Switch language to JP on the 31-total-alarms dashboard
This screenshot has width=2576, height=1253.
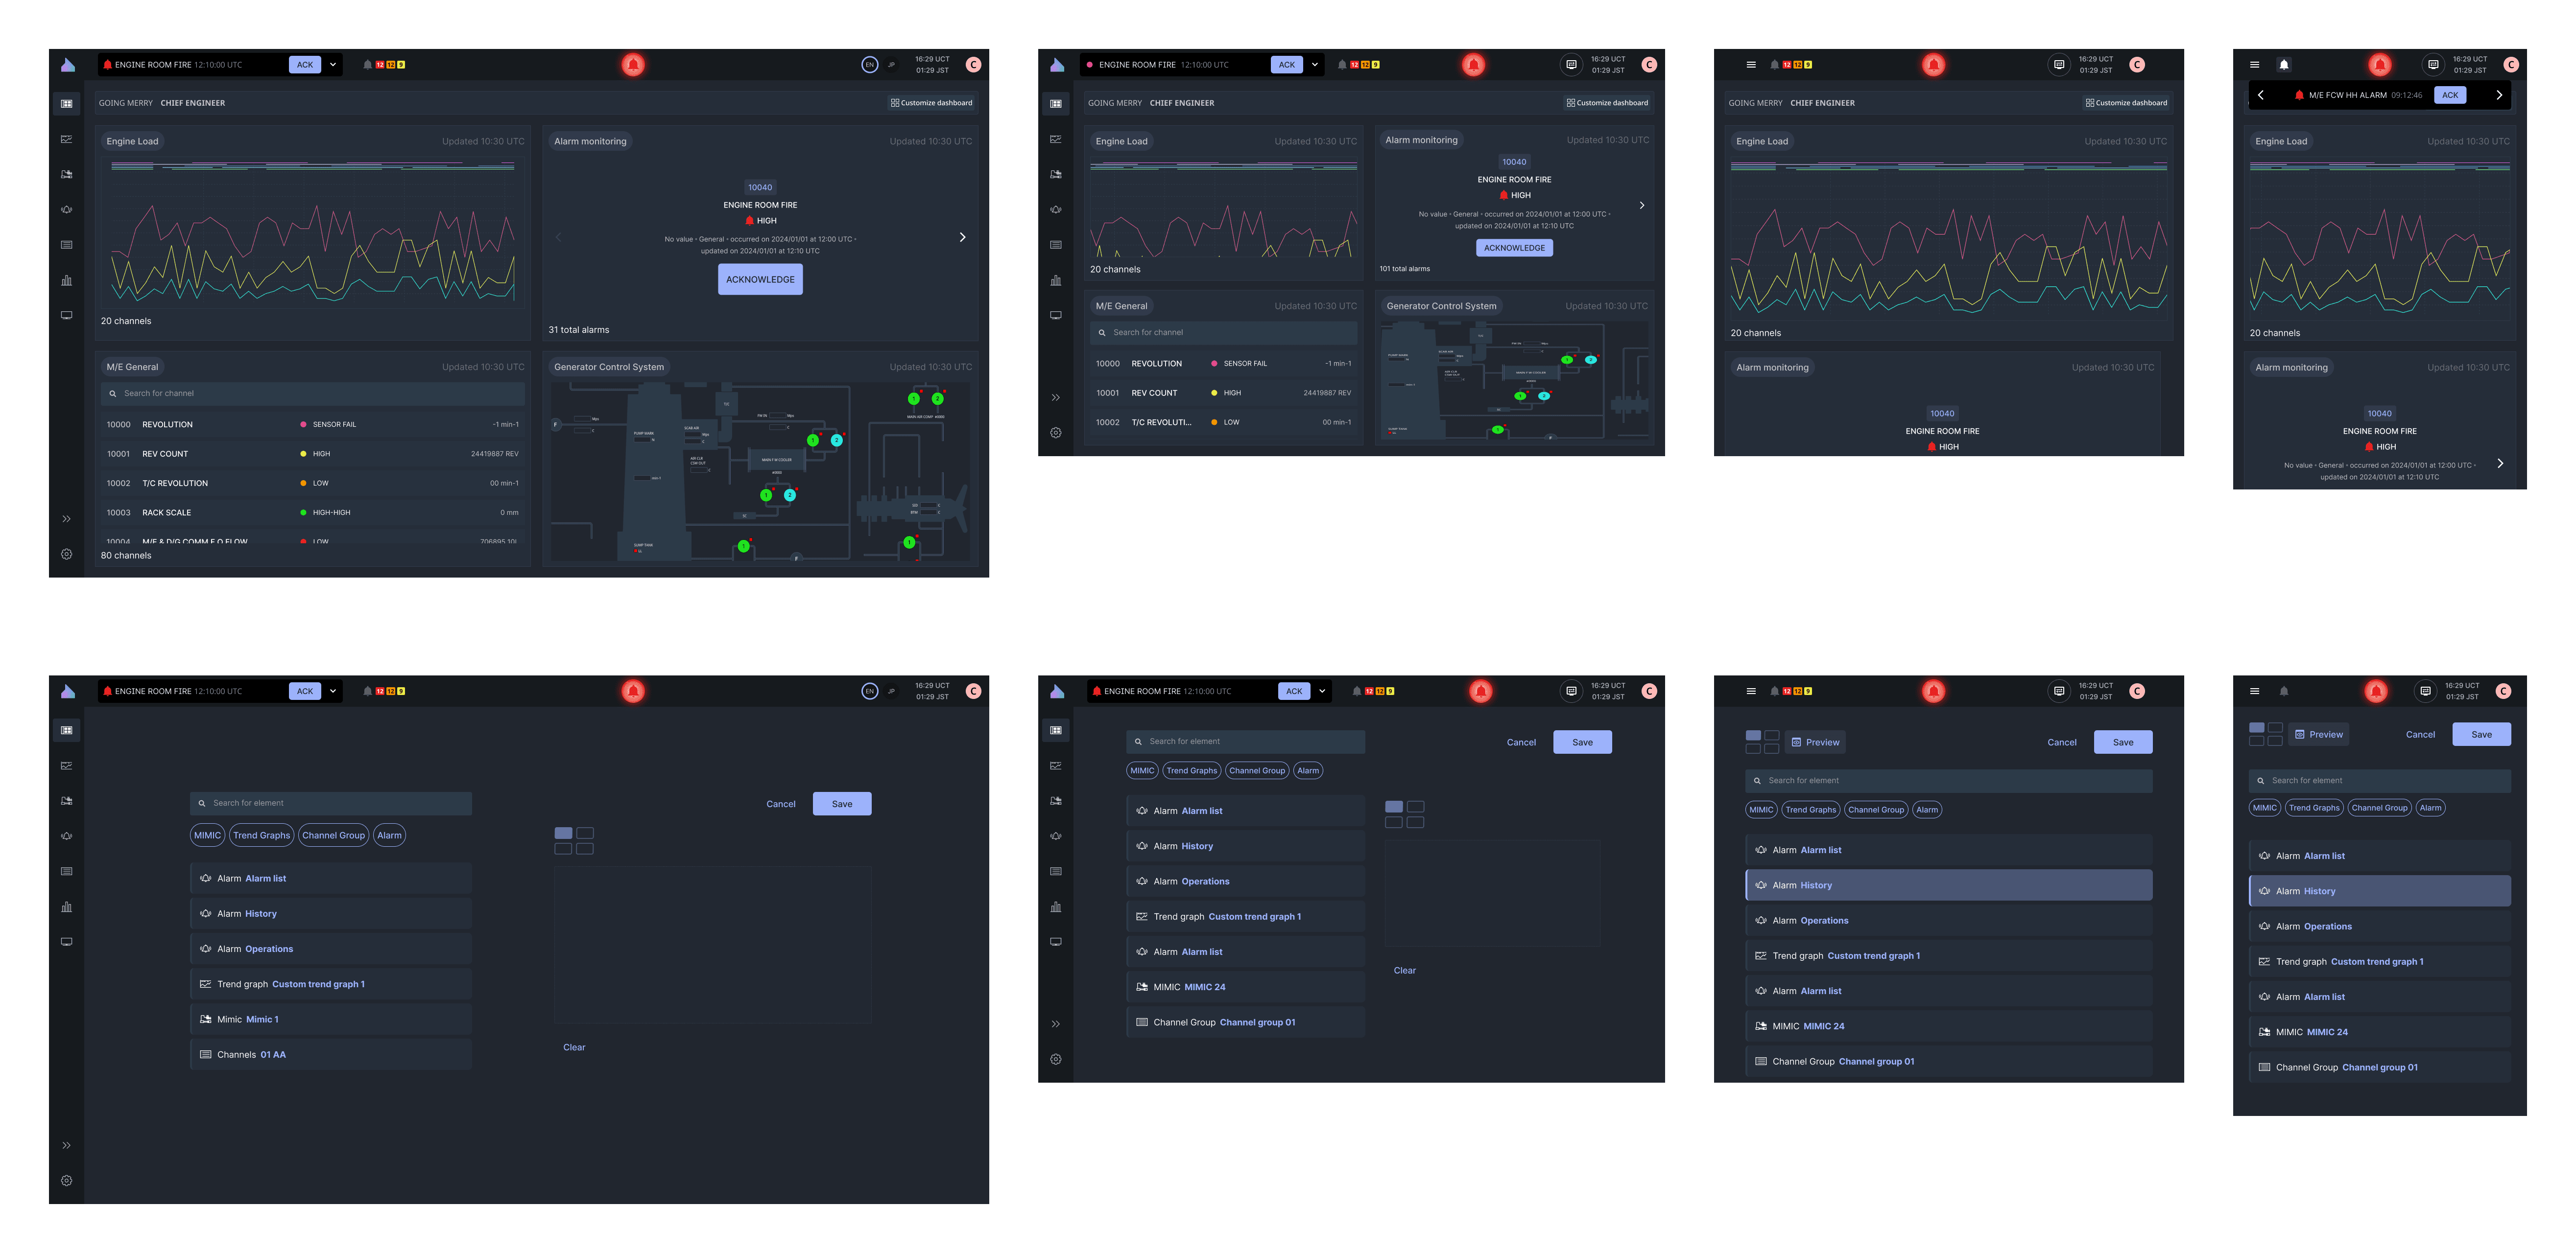(x=891, y=65)
